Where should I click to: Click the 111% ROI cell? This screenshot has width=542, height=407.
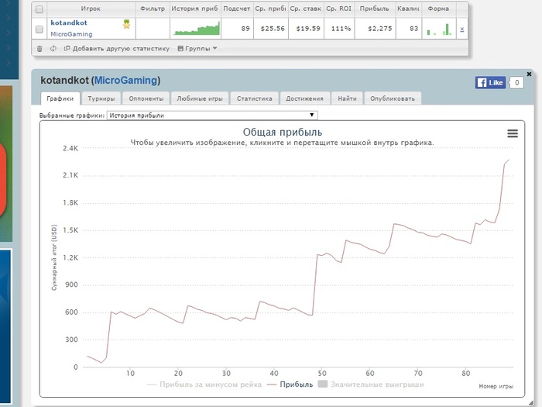341,29
